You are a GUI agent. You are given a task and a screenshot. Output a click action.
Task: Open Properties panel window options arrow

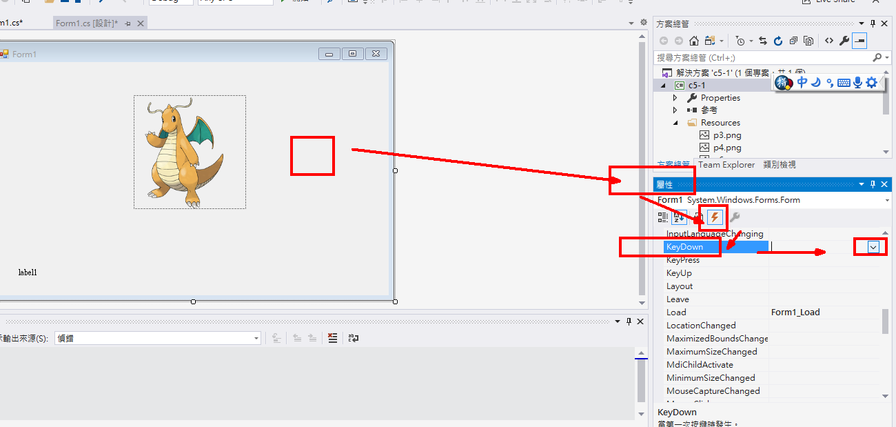(861, 184)
